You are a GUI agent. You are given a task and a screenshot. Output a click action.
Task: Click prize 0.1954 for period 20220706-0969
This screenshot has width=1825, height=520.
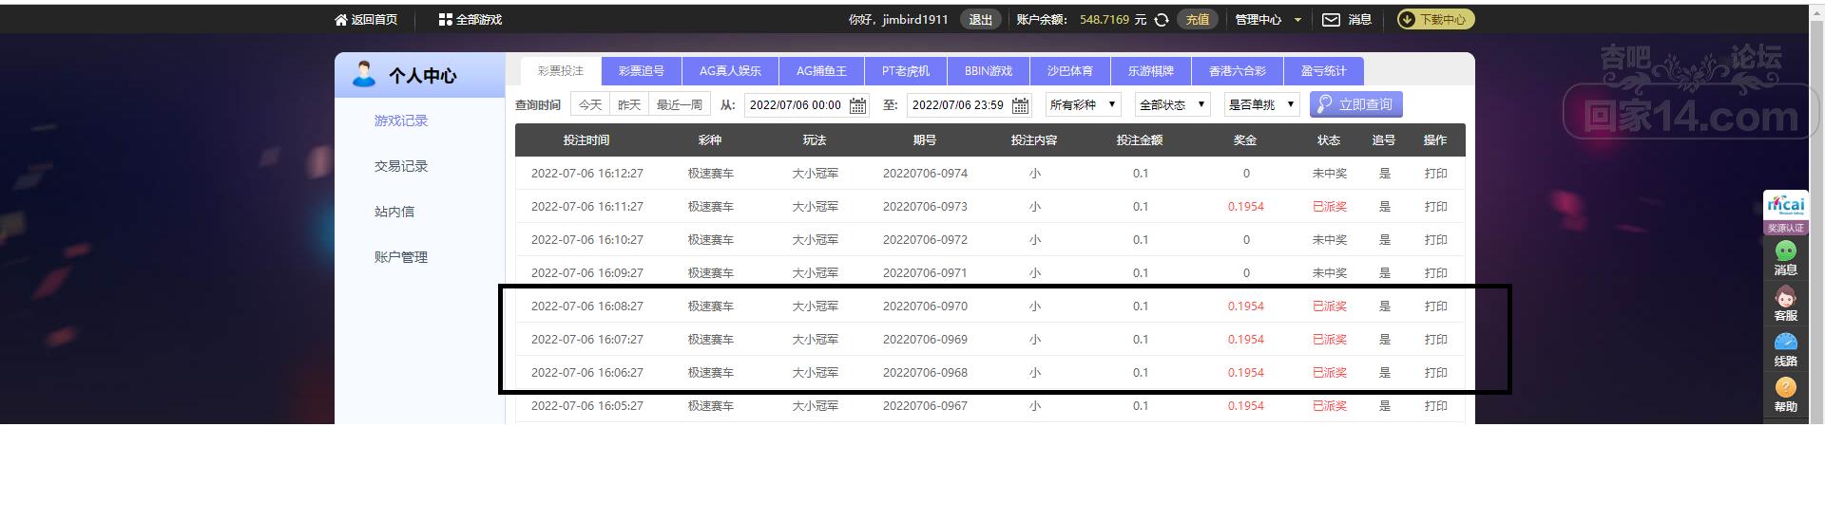[1246, 340]
